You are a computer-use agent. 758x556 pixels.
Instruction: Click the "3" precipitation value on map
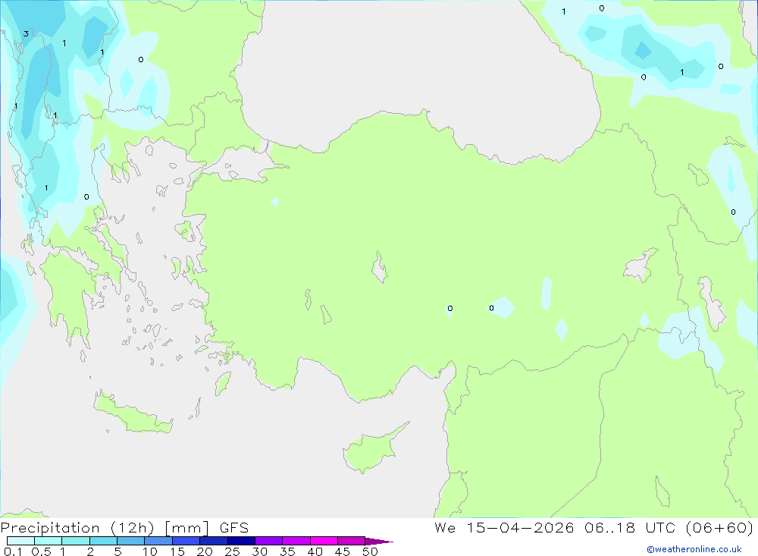pos(26,33)
